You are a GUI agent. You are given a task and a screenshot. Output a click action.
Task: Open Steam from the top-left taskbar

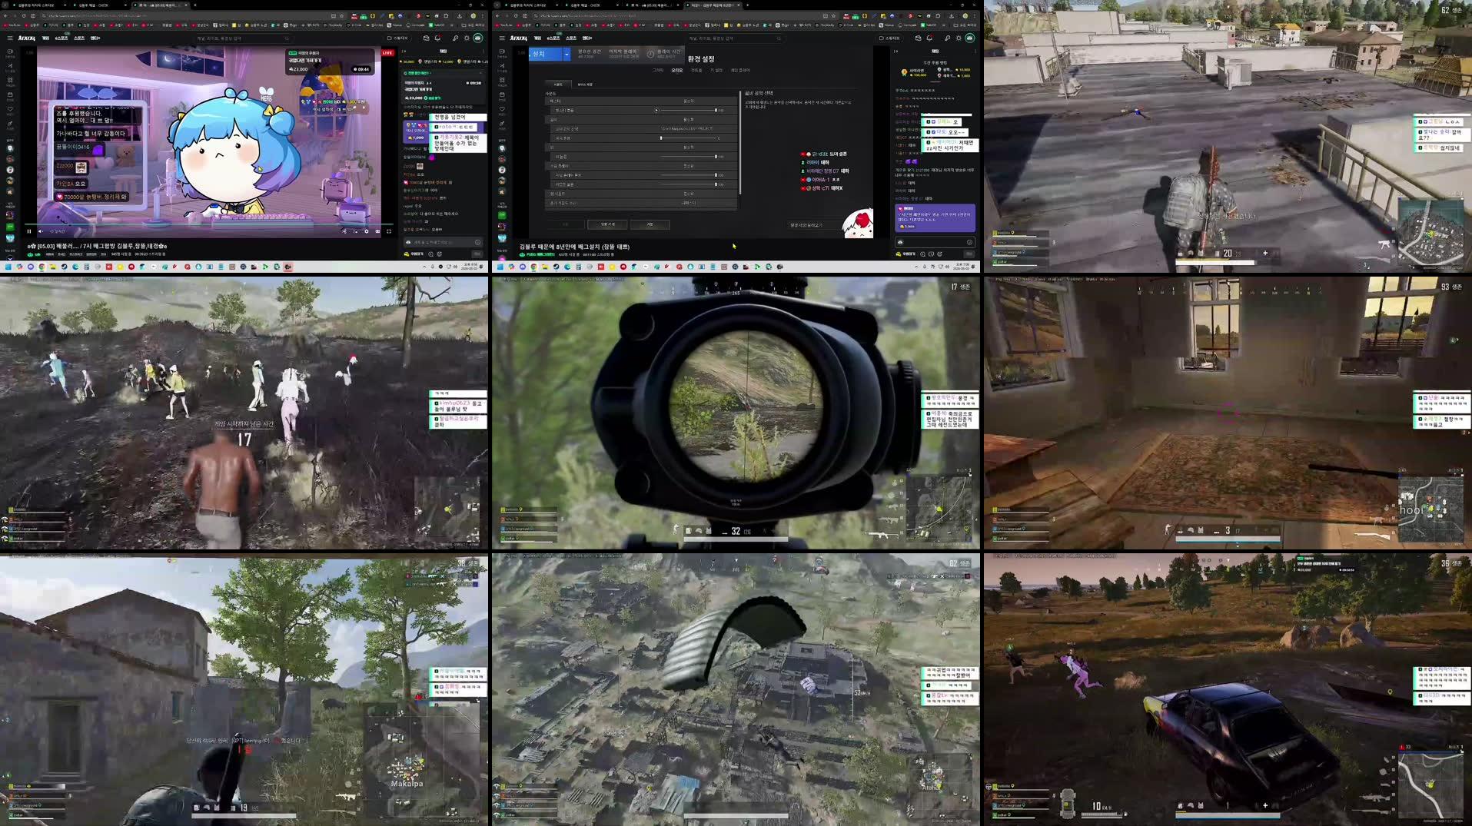pyautogui.click(x=64, y=267)
